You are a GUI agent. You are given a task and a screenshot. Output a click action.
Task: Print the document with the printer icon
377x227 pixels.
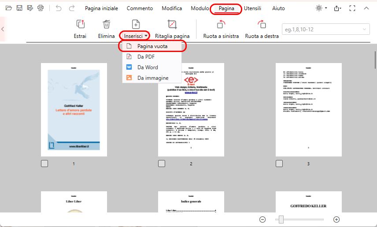[x=41, y=8]
